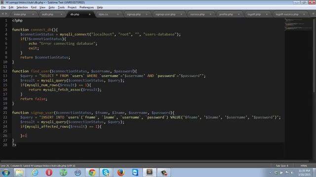Close the logoff.php tab
Viewport: 316px width, 177px height.
[x=267, y=14]
